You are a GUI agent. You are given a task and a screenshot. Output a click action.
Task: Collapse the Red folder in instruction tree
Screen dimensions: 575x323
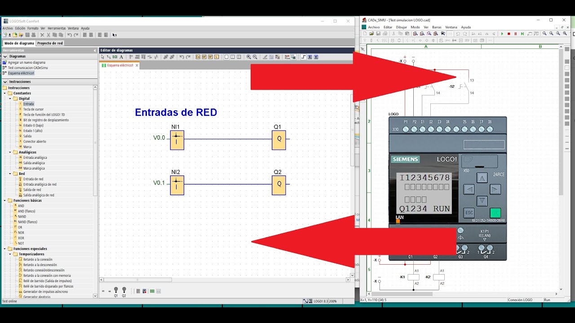coord(10,174)
